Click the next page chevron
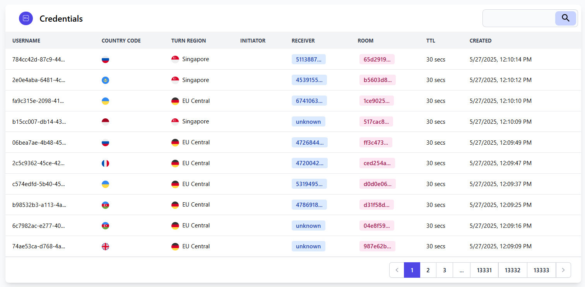585x287 pixels. (563, 270)
